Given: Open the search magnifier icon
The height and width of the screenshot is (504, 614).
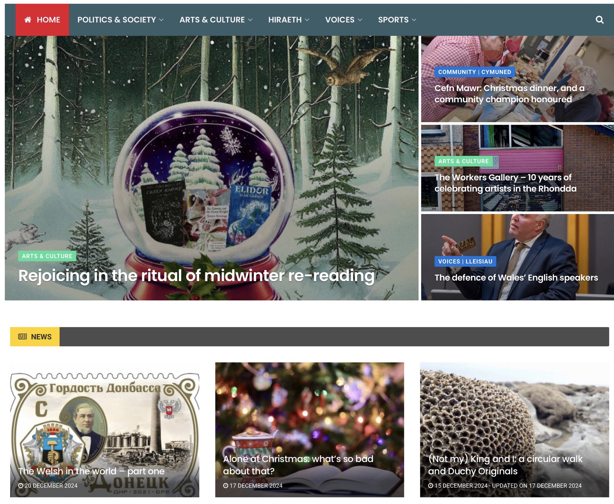Looking at the screenshot, I should pyautogui.click(x=600, y=20).
